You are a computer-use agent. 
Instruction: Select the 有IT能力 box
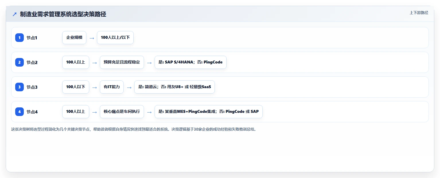coord(112,87)
